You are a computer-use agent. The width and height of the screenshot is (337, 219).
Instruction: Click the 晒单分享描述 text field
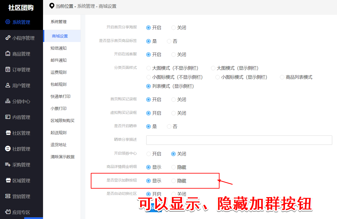[x=239, y=140]
